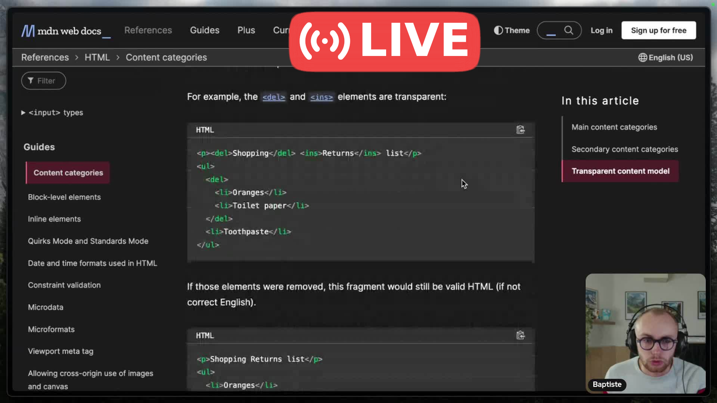Open the Guides navigation menu
The image size is (717, 403).
pos(204,30)
